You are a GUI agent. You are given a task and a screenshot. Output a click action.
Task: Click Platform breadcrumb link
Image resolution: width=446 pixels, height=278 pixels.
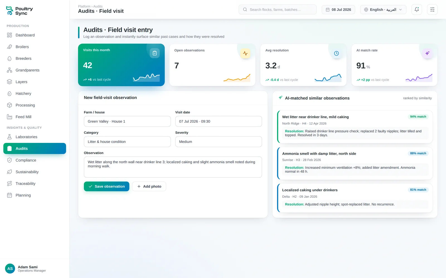[x=84, y=6]
